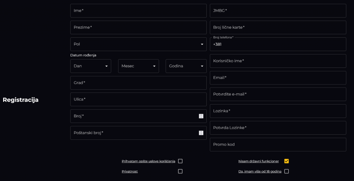
Task: Click the Broj lične karte field
Action: pos(278,27)
